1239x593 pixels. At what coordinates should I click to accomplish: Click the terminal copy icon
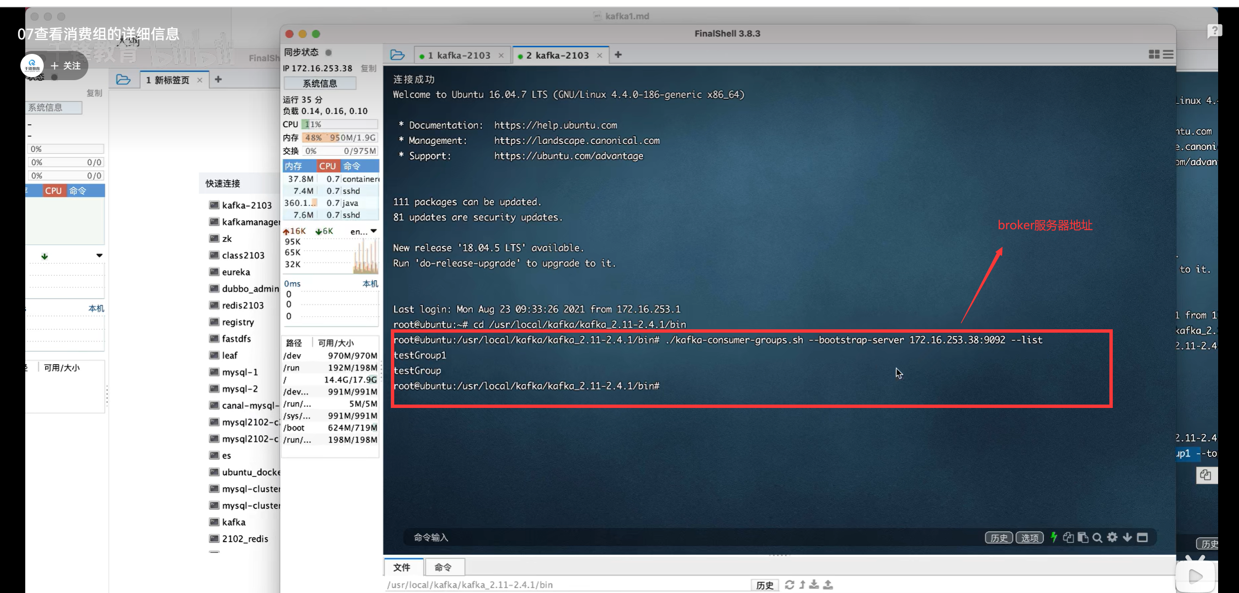click(1068, 537)
